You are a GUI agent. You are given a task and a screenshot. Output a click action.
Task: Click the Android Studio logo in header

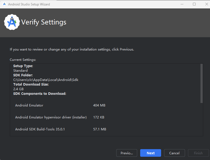tap(12, 22)
